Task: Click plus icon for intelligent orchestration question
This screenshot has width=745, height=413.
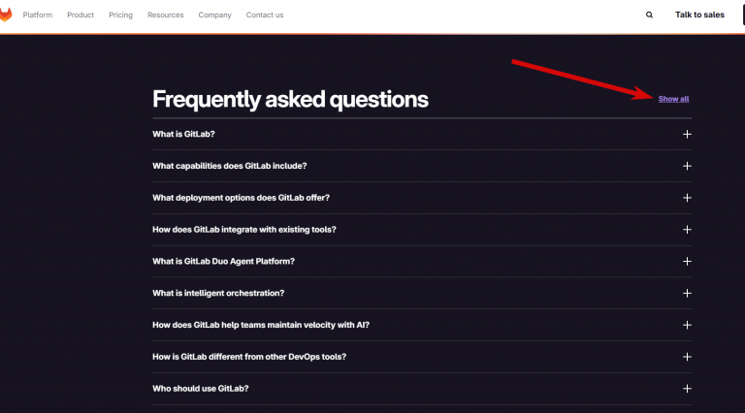Action: [x=687, y=294]
